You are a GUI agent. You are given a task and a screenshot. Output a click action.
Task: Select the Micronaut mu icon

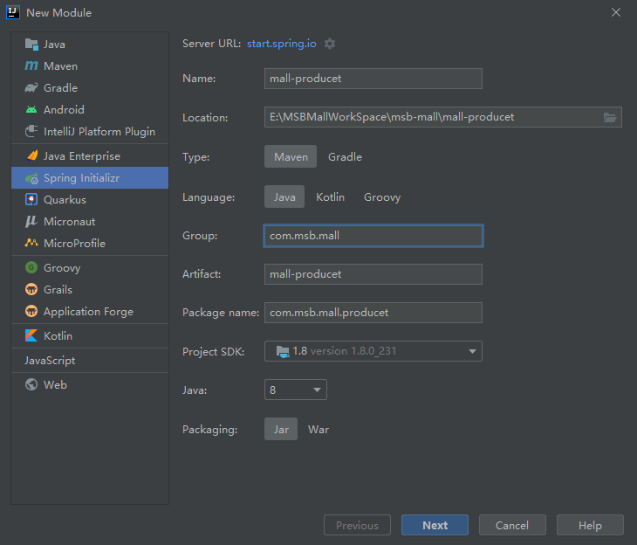click(x=31, y=221)
